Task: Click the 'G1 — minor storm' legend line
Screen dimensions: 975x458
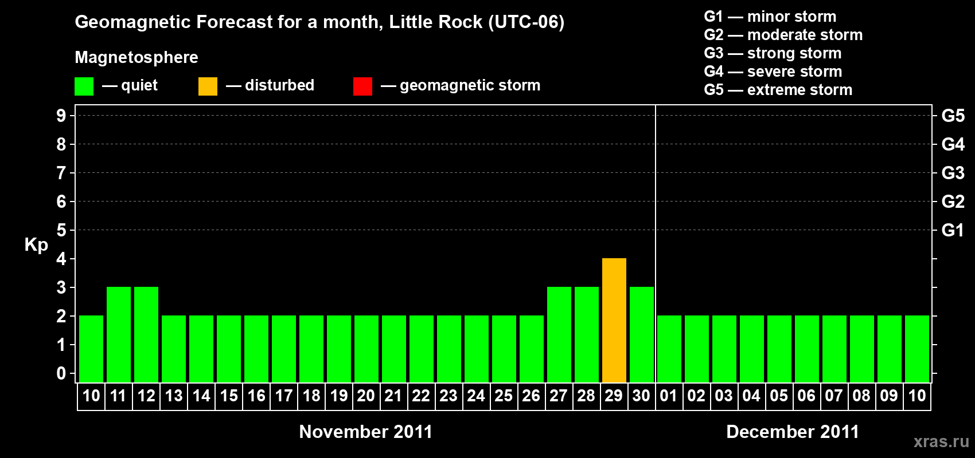Action: [x=770, y=17]
